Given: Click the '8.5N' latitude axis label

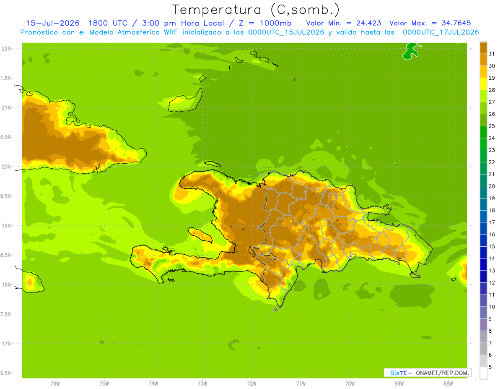Looking at the screenshot, I should click(x=6, y=255).
